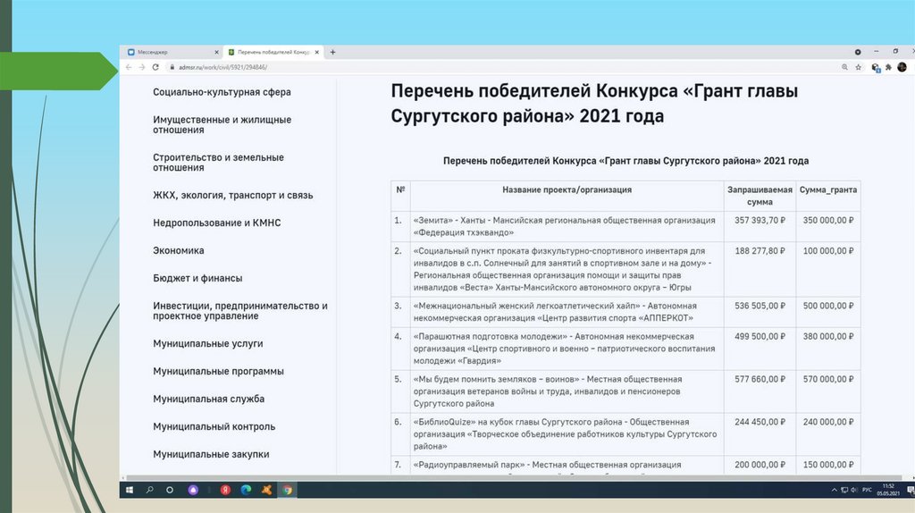Click the address bar URL admsr.ru
915x513 pixels.
[222, 67]
